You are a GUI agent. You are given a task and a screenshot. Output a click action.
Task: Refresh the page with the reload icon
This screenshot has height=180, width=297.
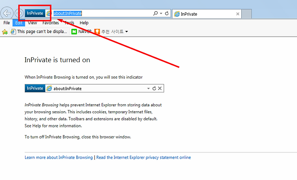click(167, 13)
